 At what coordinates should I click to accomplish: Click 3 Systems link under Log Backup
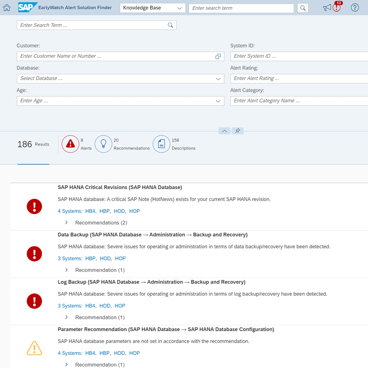pyautogui.click(x=70, y=306)
